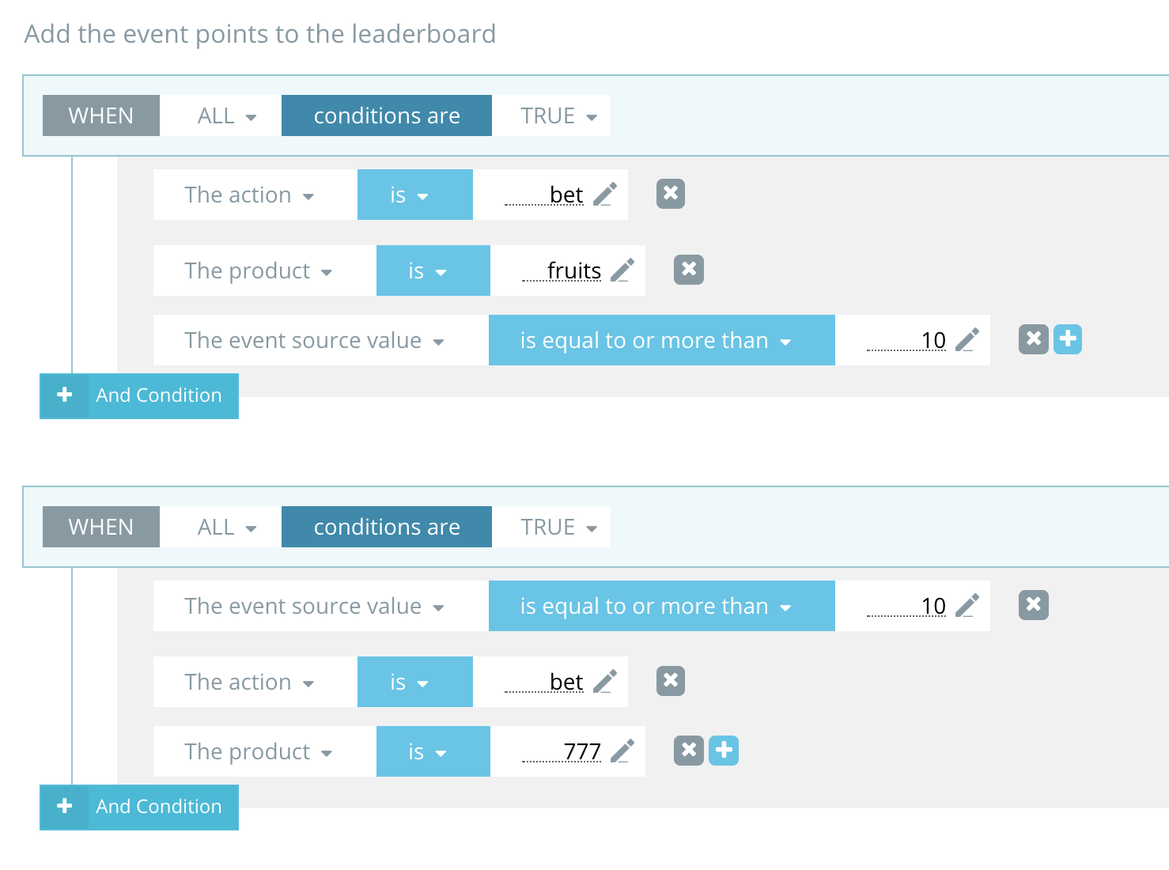Open the "is" operator dropdown next to 777
Viewport: 1169px width, 870px height.
point(433,751)
